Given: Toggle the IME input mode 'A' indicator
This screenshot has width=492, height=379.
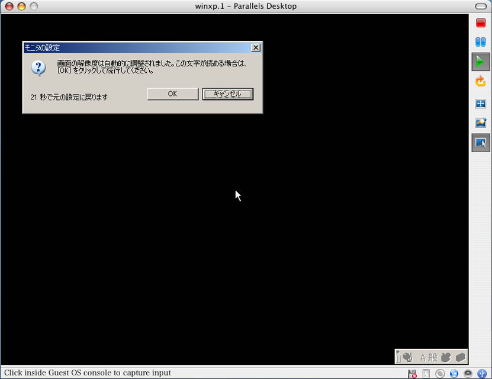Looking at the screenshot, I should pyautogui.click(x=423, y=357).
